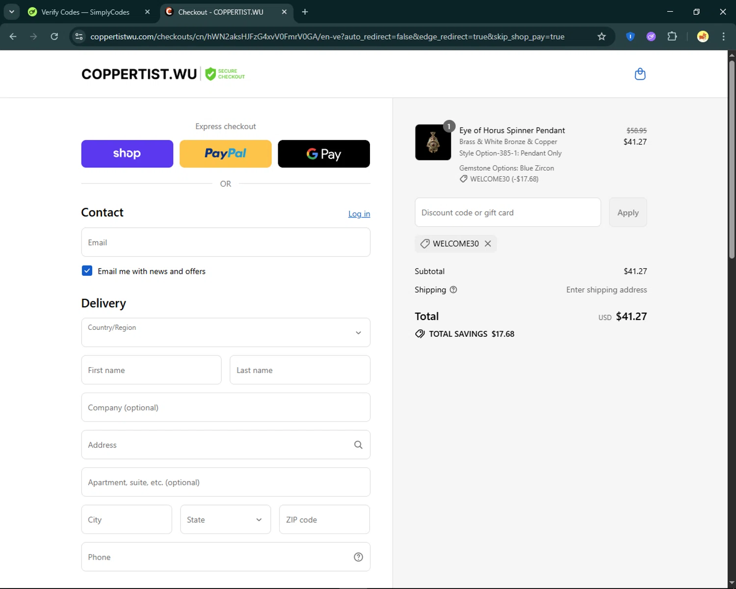The height and width of the screenshot is (589, 736).
Task: Click the Total $41.27 amount
Action: (x=631, y=317)
